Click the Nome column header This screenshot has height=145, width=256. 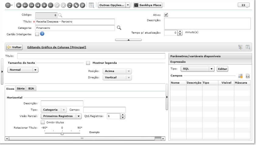[178, 83]
